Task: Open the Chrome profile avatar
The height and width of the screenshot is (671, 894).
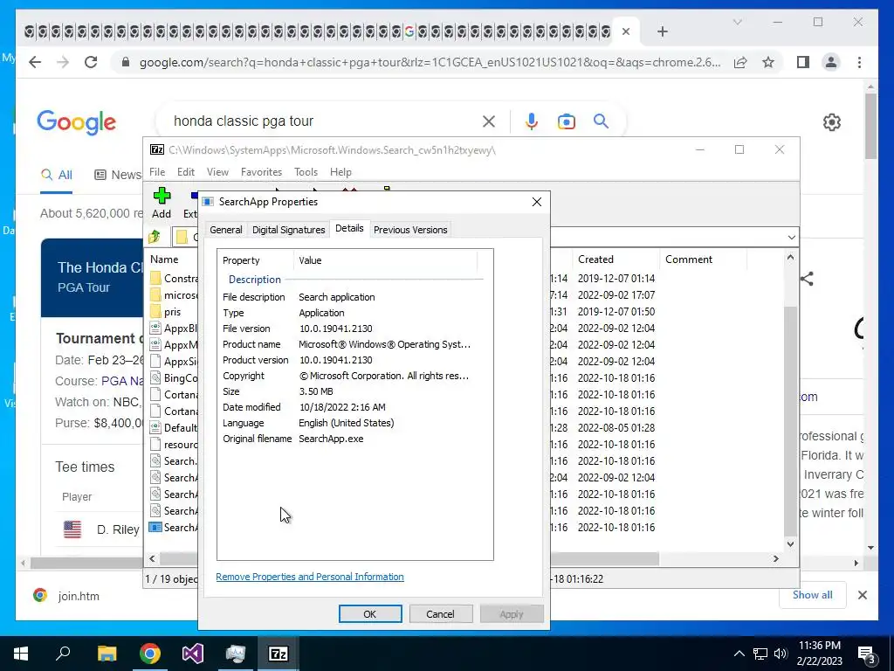Action: (x=831, y=62)
